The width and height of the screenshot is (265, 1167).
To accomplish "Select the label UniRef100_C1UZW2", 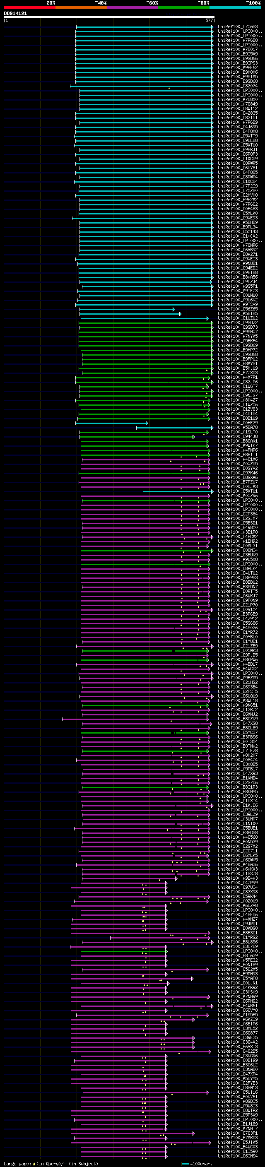I will click(238, 318).
